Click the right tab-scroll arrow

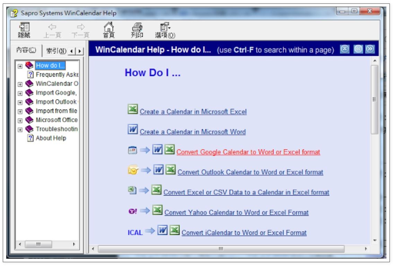80,51
